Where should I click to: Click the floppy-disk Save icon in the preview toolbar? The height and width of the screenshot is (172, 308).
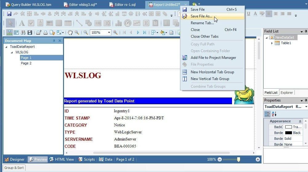30,32
